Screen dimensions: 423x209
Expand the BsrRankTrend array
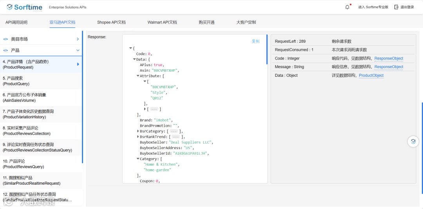coord(138,137)
